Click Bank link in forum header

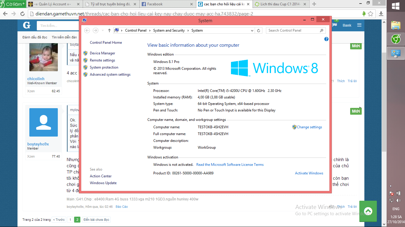point(347,25)
